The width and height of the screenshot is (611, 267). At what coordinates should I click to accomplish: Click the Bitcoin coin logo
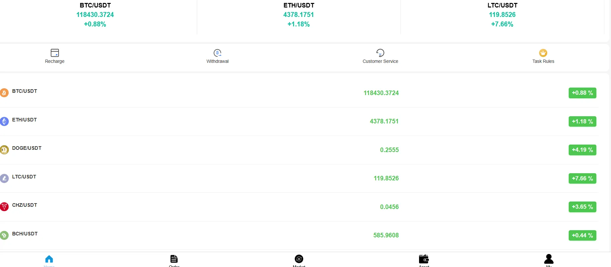pos(4,93)
